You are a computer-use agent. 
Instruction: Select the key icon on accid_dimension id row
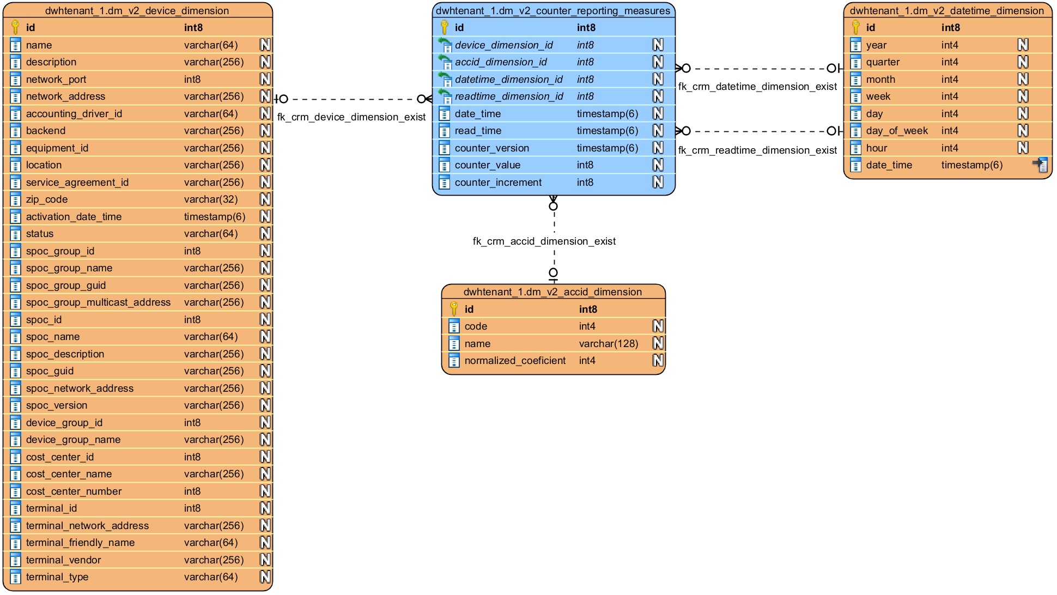tap(454, 309)
